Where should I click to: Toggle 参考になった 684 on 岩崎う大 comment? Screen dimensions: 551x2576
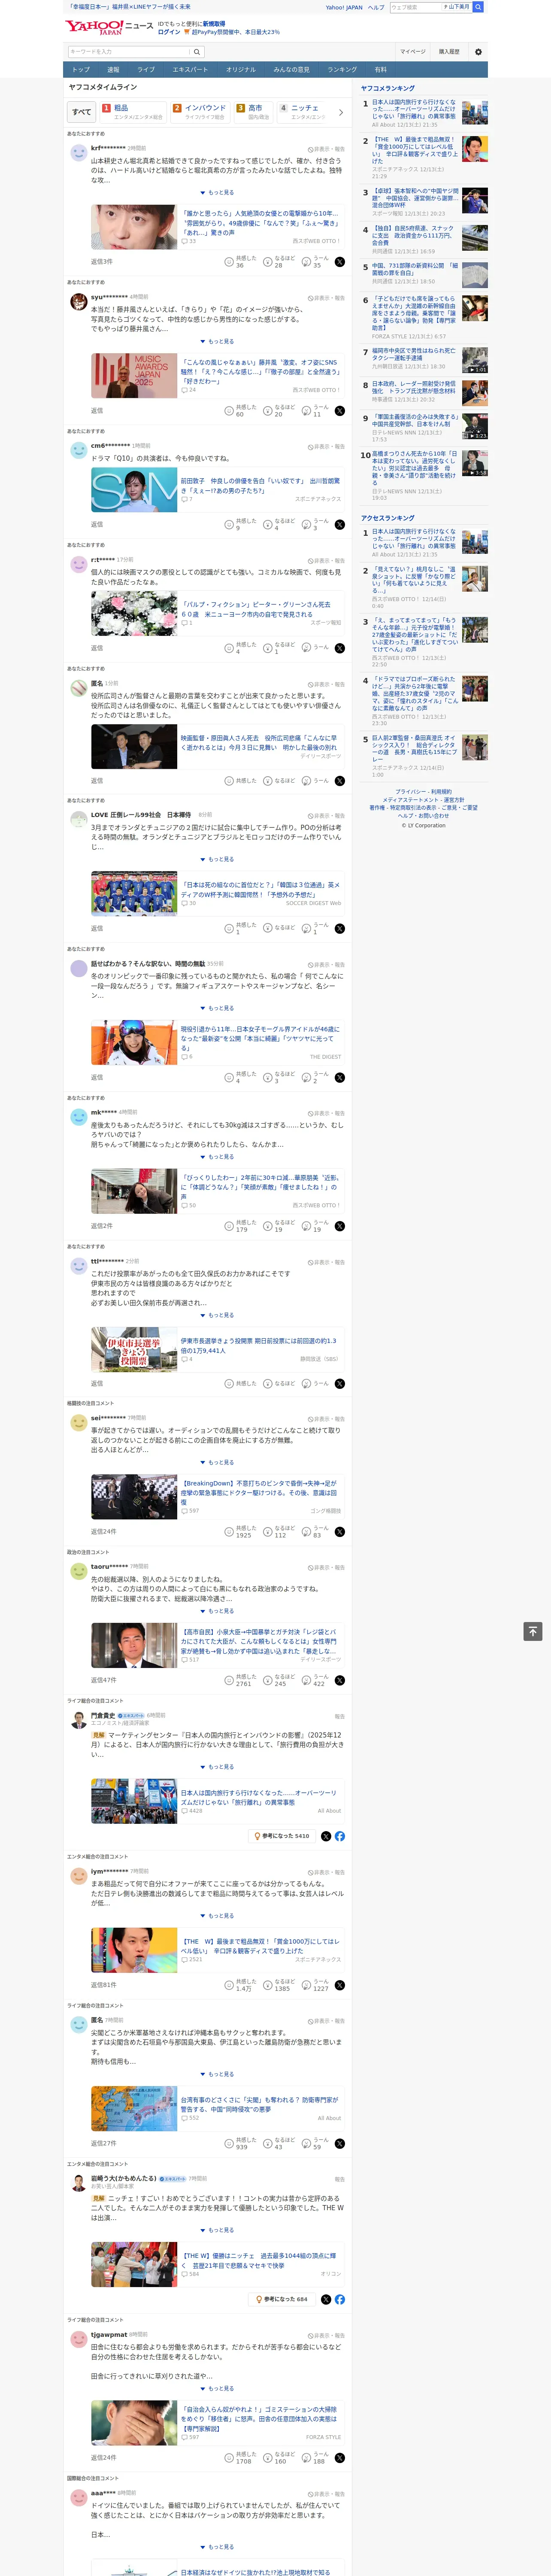[x=282, y=2299]
